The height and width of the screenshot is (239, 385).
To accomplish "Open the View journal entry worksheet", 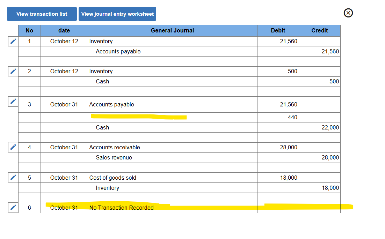I will point(117,14).
